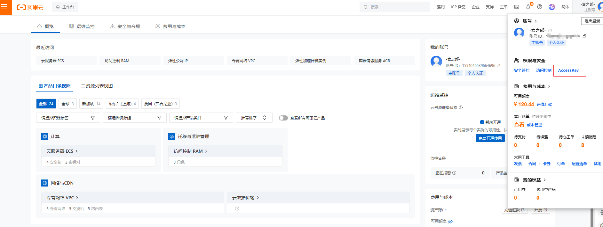Click 免费开通使用 button
Screen dimensions: 603x227
coord(490,138)
